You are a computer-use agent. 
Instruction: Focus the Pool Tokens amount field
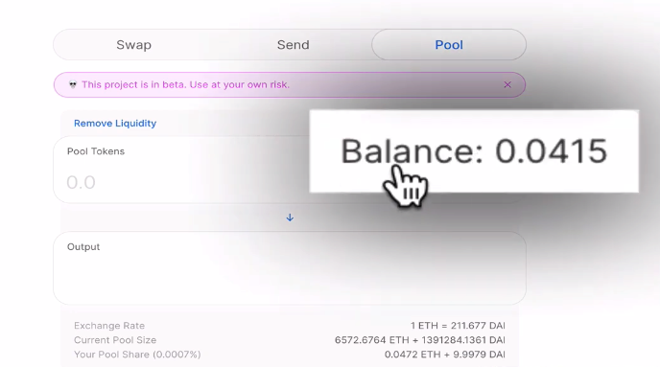coord(181,182)
